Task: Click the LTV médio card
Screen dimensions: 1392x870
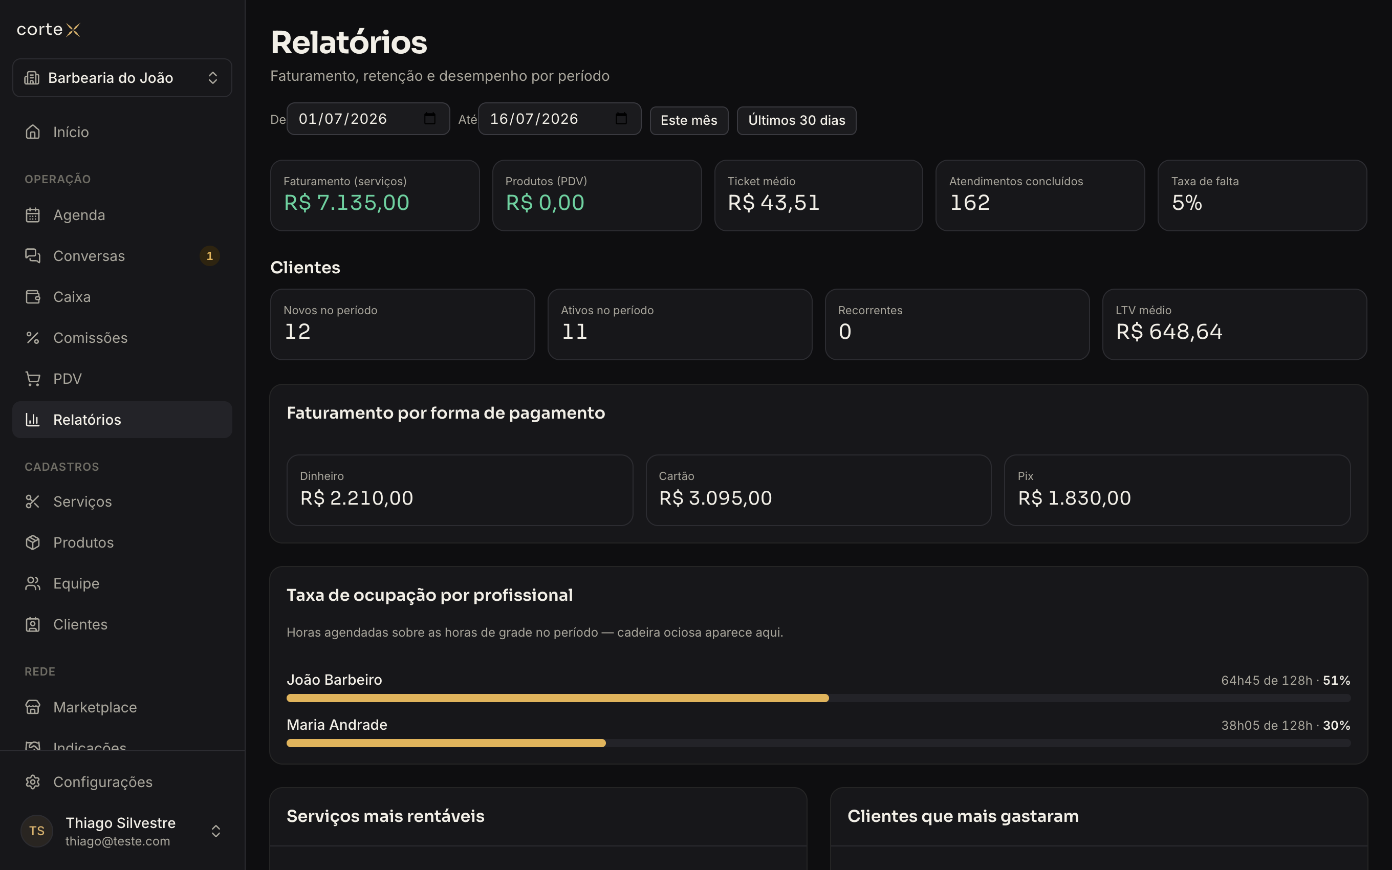Action: click(1234, 324)
